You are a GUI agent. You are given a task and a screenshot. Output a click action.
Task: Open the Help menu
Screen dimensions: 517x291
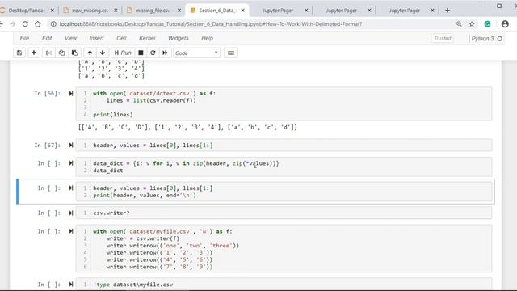click(207, 38)
